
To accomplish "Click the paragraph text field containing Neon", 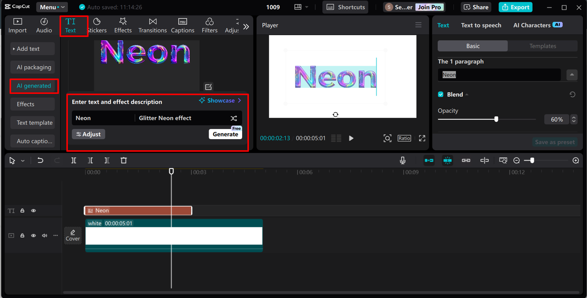I will tap(499, 75).
